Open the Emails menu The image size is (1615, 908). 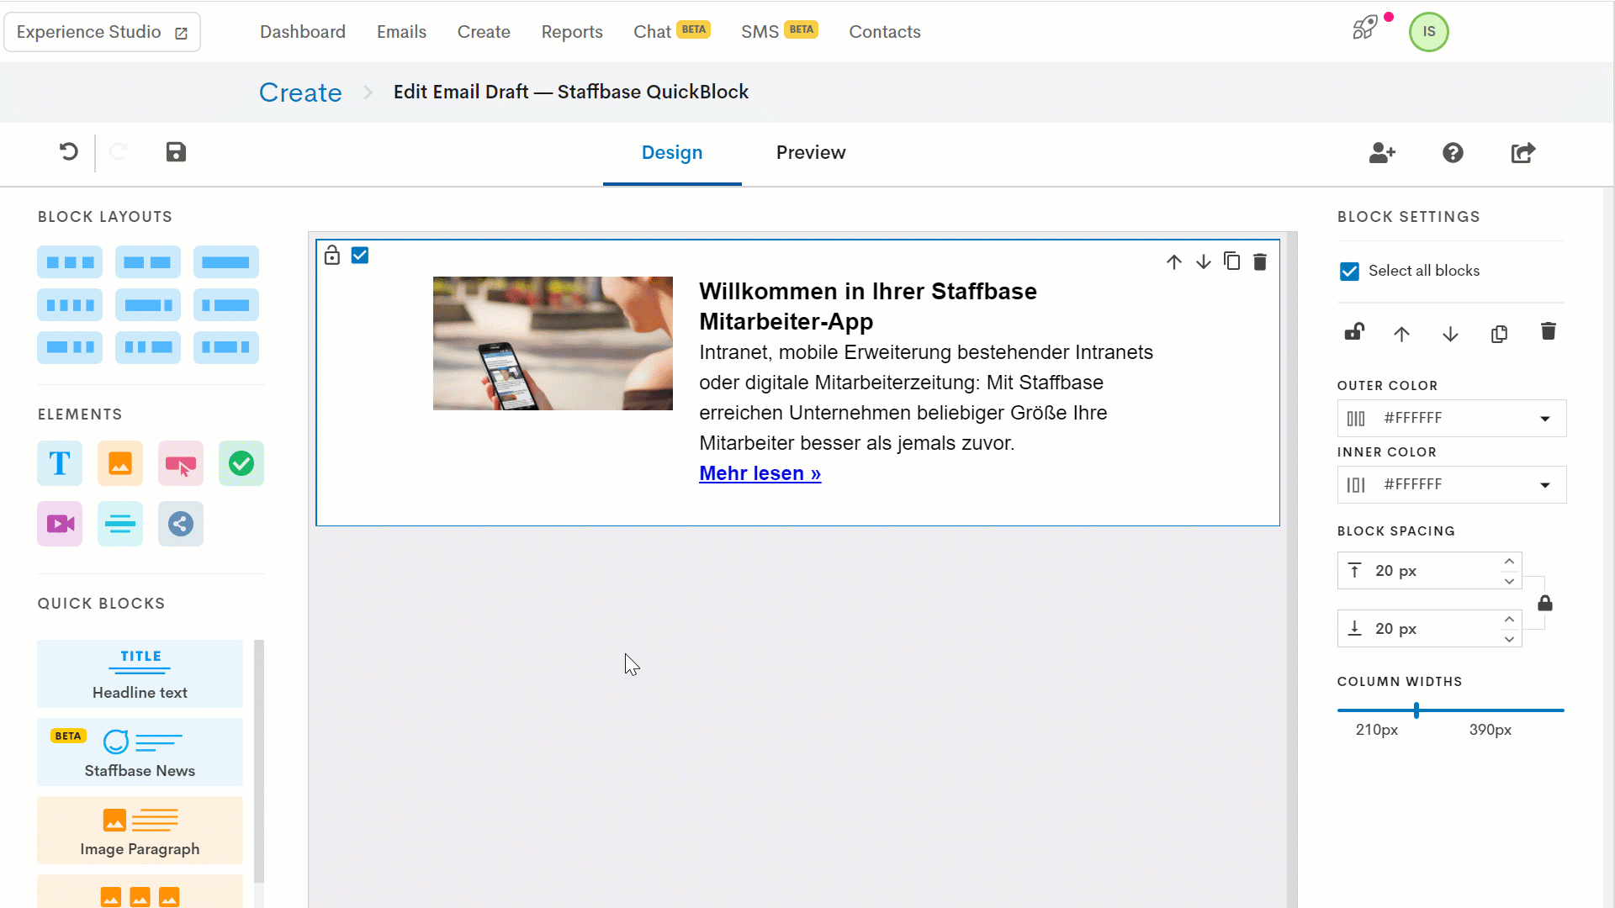401,32
